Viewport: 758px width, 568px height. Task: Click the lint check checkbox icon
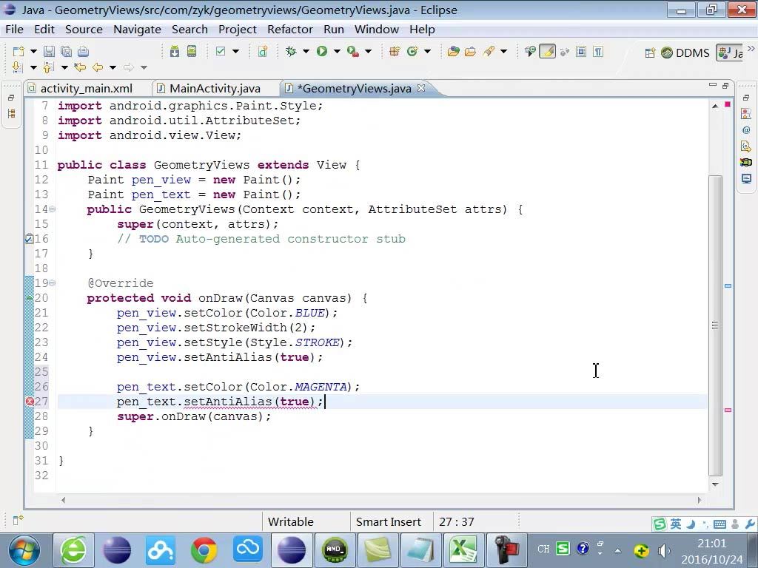[221, 51]
